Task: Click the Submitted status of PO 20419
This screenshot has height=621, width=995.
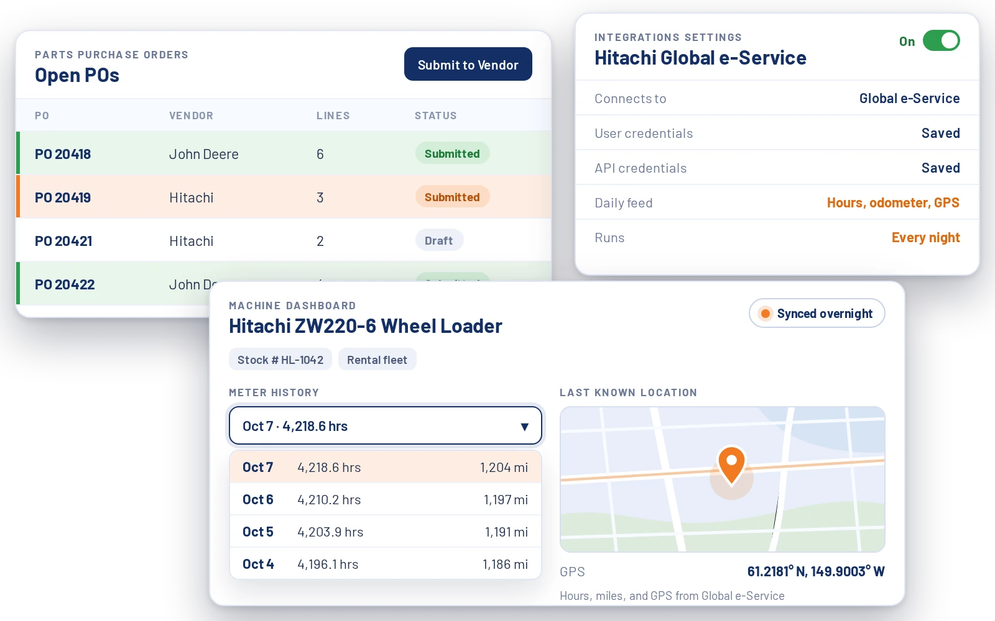Action: (x=452, y=197)
